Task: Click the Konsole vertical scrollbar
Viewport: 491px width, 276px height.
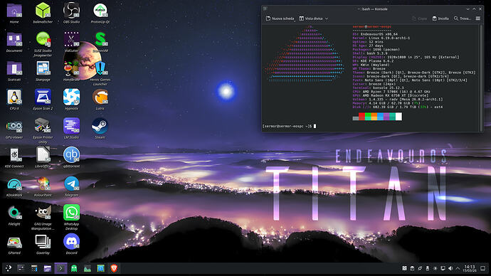Action: [481, 78]
